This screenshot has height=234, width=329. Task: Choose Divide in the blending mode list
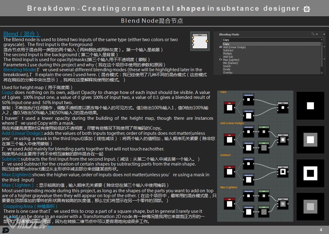pos(272,69)
